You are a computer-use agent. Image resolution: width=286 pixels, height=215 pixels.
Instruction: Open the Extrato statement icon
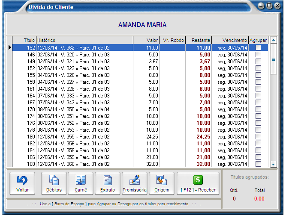[x=108, y=180]
